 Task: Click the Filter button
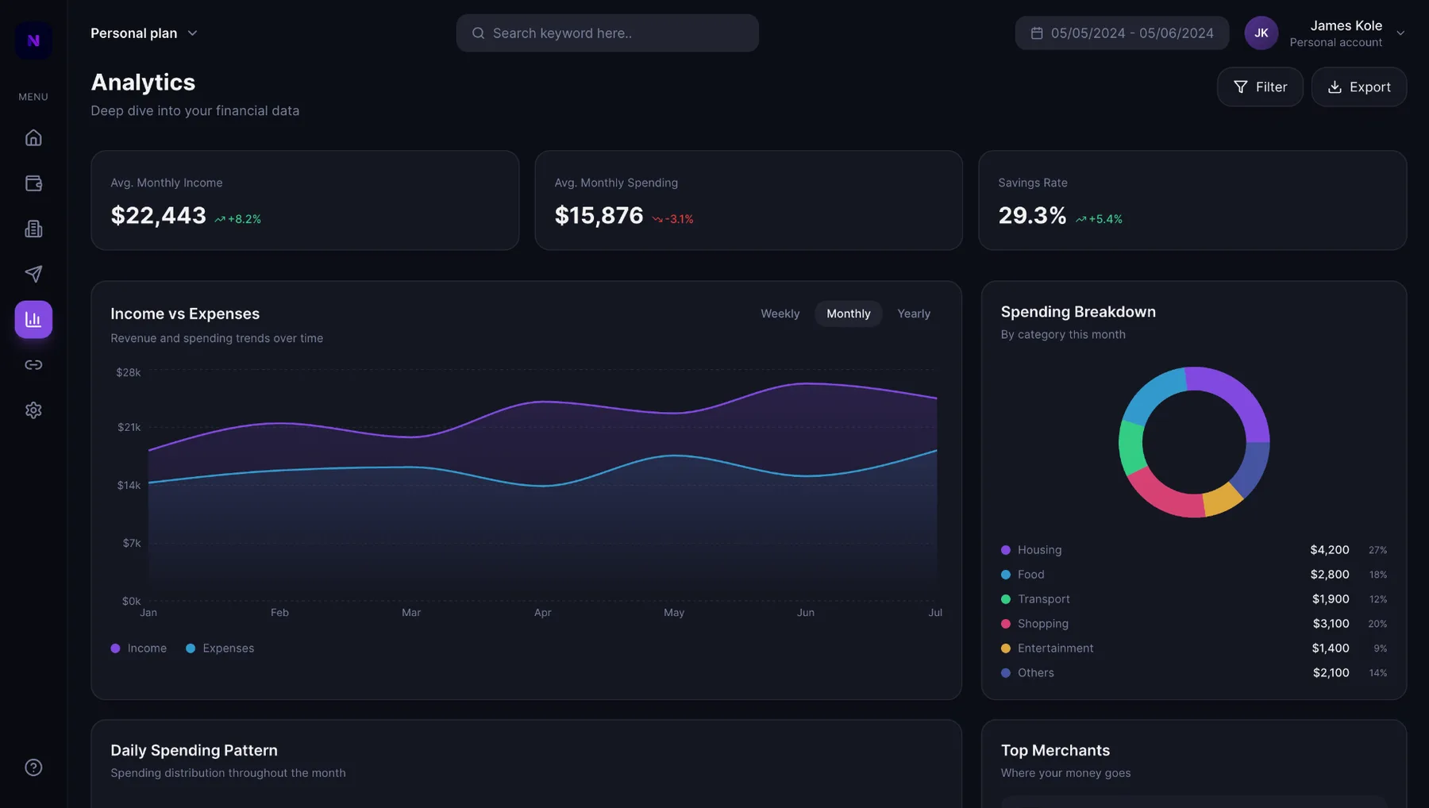click(x=1260, y=87)
